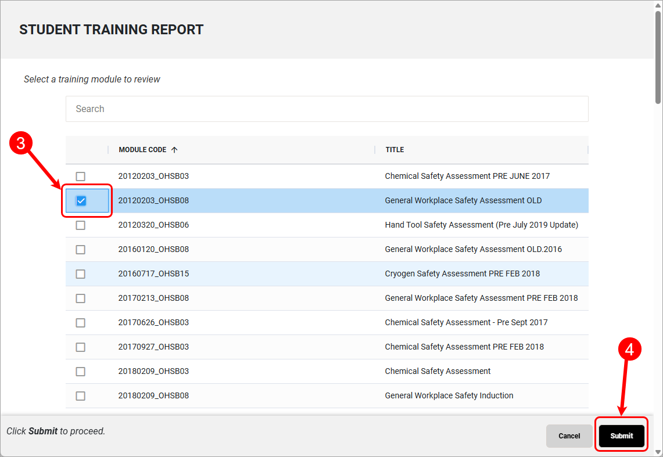Focus the Search input field
The image size is (663, 457).
(327, 109)
